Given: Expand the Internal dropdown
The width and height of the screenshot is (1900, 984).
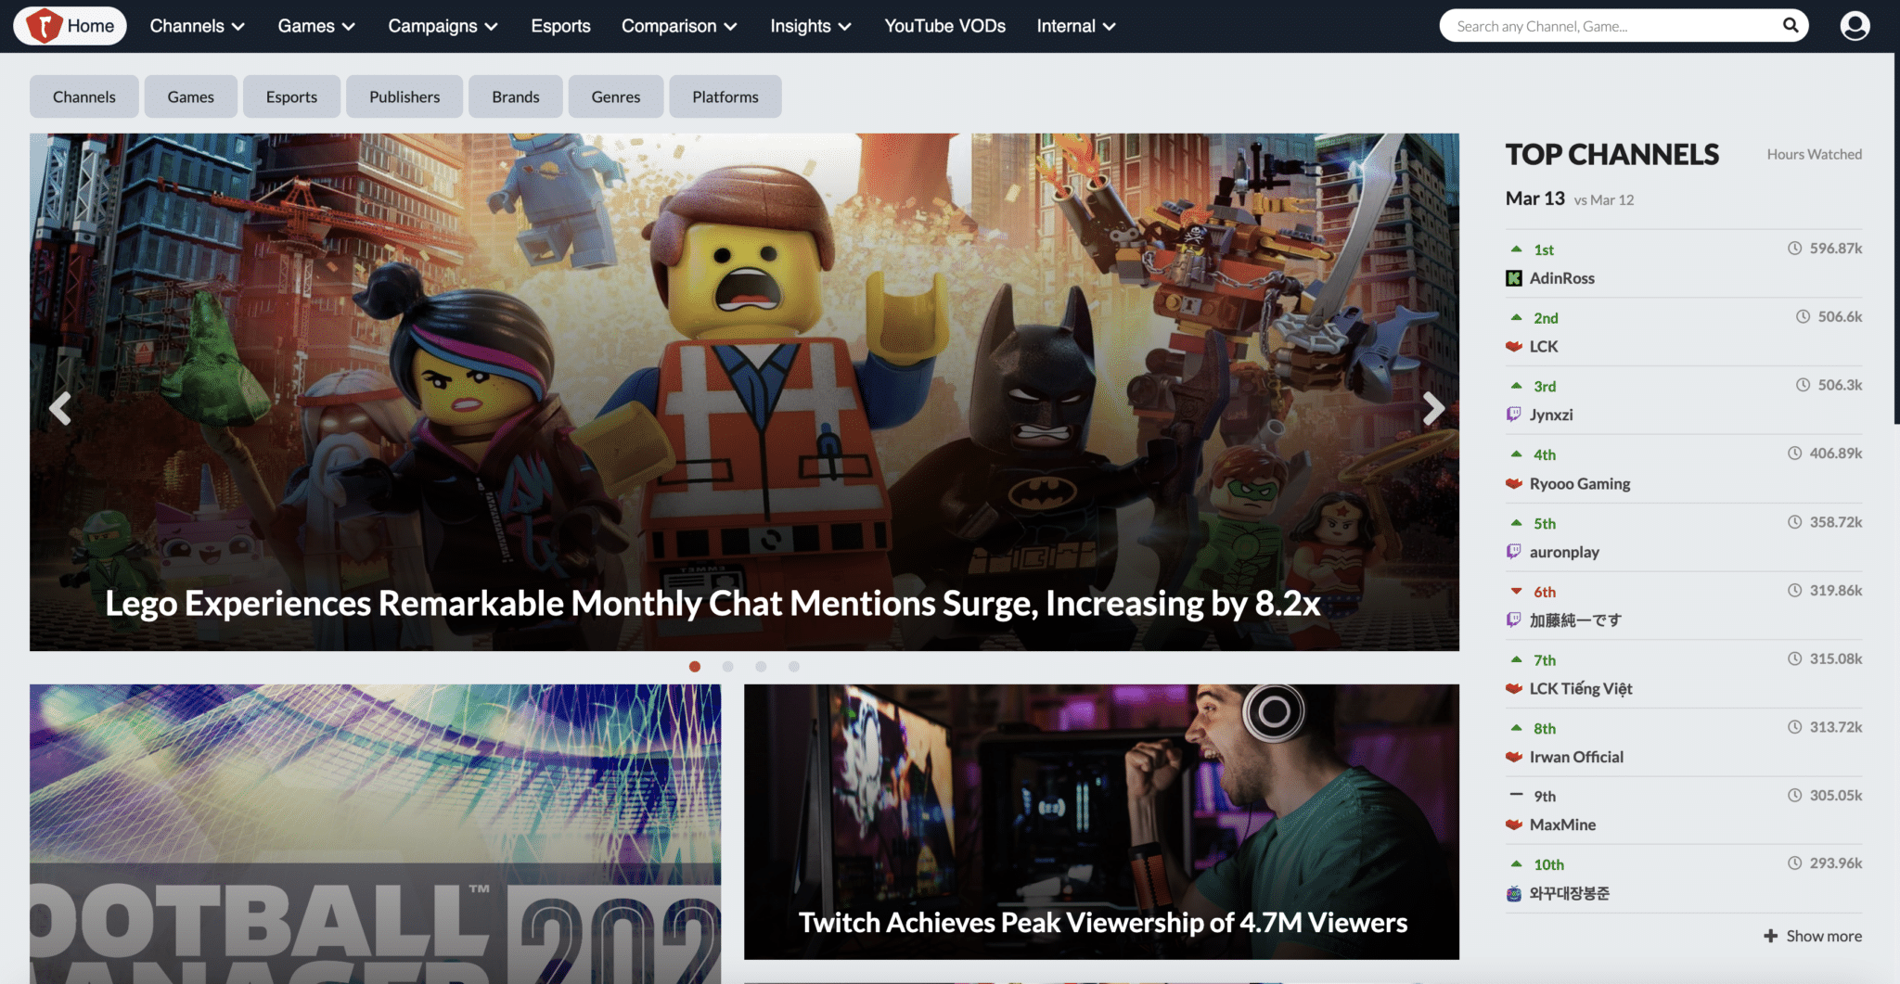Looking at the screenshot, I should 1074,26.
